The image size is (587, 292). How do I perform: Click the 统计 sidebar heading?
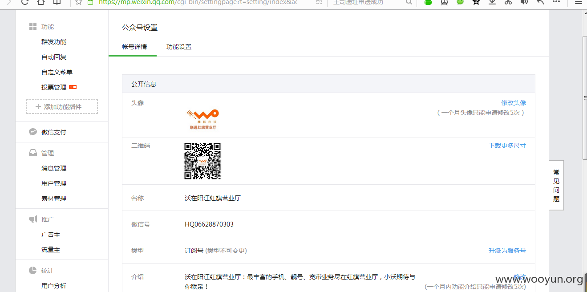[48, 271]
